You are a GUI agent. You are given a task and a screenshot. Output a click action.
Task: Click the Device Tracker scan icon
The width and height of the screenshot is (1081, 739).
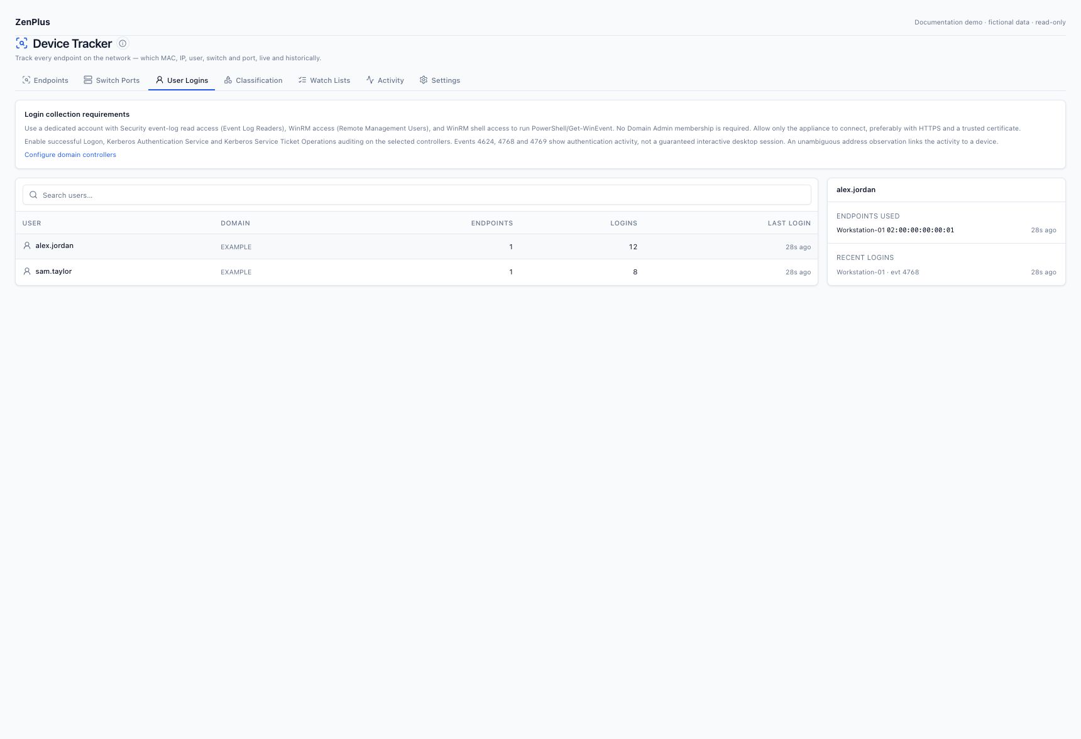[21, 43]
